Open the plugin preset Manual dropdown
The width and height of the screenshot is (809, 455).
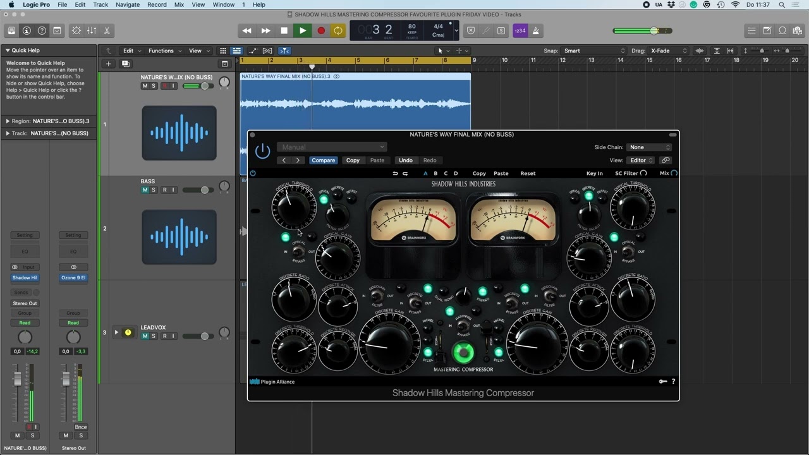(331, 147)
